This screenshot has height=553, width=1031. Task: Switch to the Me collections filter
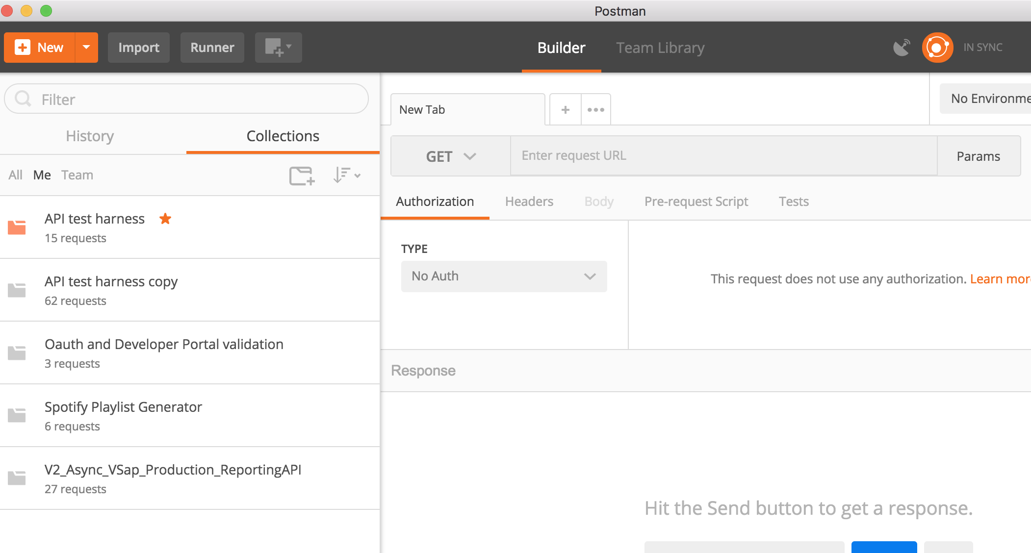pyautogui.click(x=42, y=175)
